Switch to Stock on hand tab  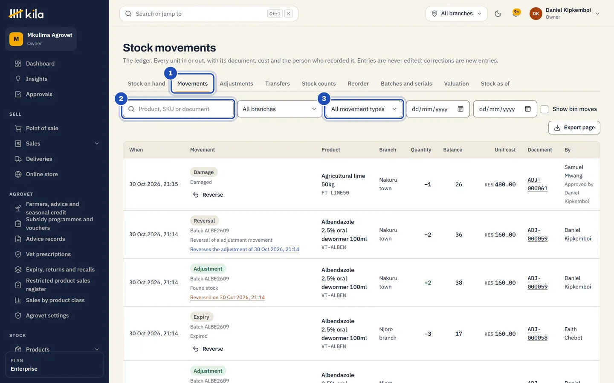click(x=146, y=83)
